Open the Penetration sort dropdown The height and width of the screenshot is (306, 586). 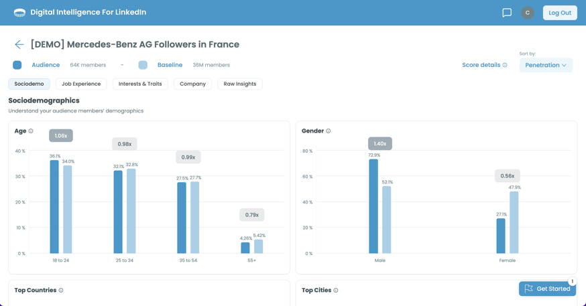545,65
